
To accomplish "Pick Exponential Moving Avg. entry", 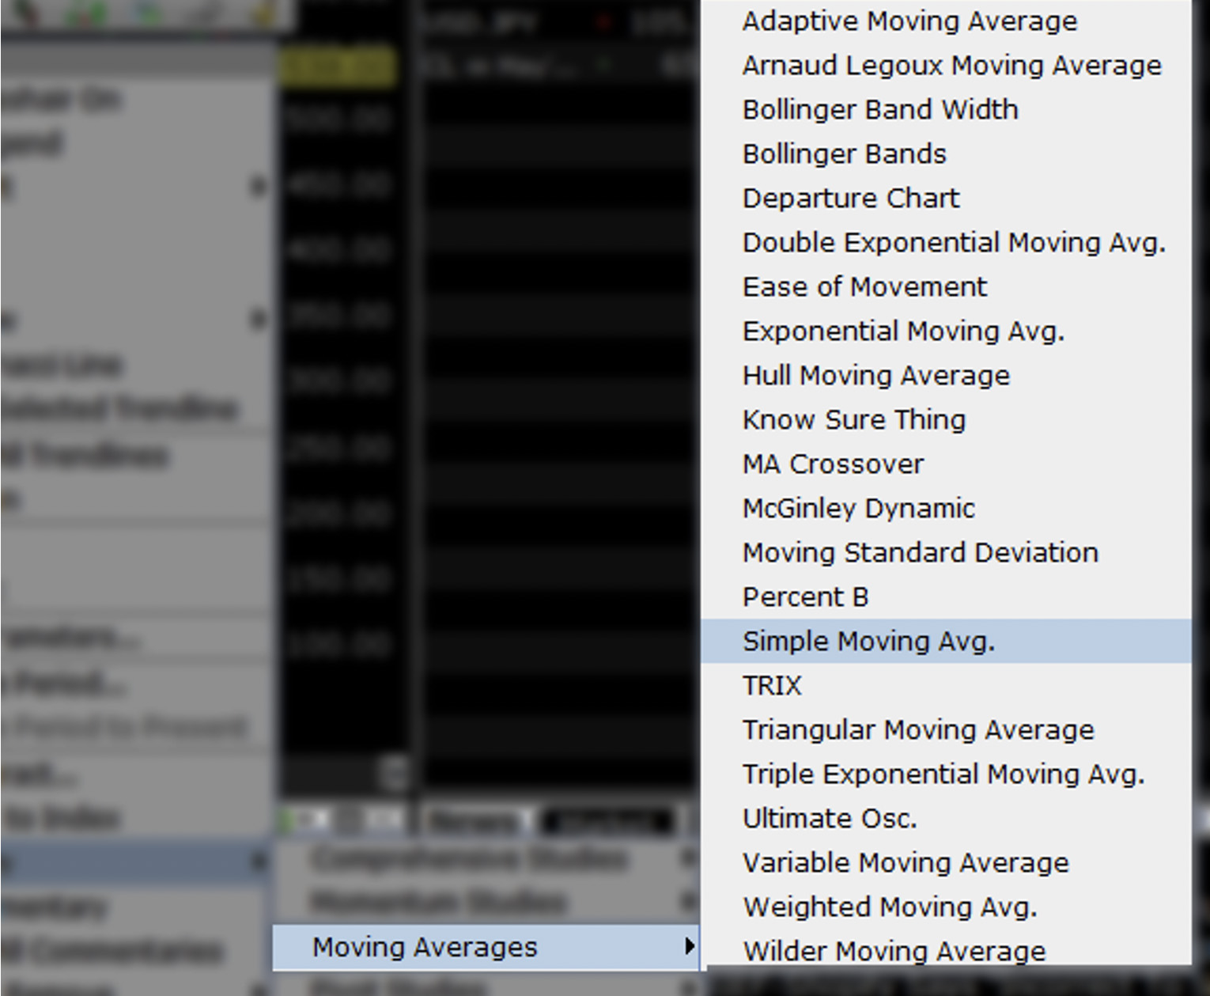I will [903, 331].
